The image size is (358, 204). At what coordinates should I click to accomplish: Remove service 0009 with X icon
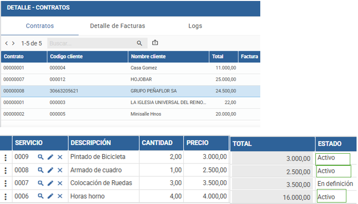[x=60, y=157]
